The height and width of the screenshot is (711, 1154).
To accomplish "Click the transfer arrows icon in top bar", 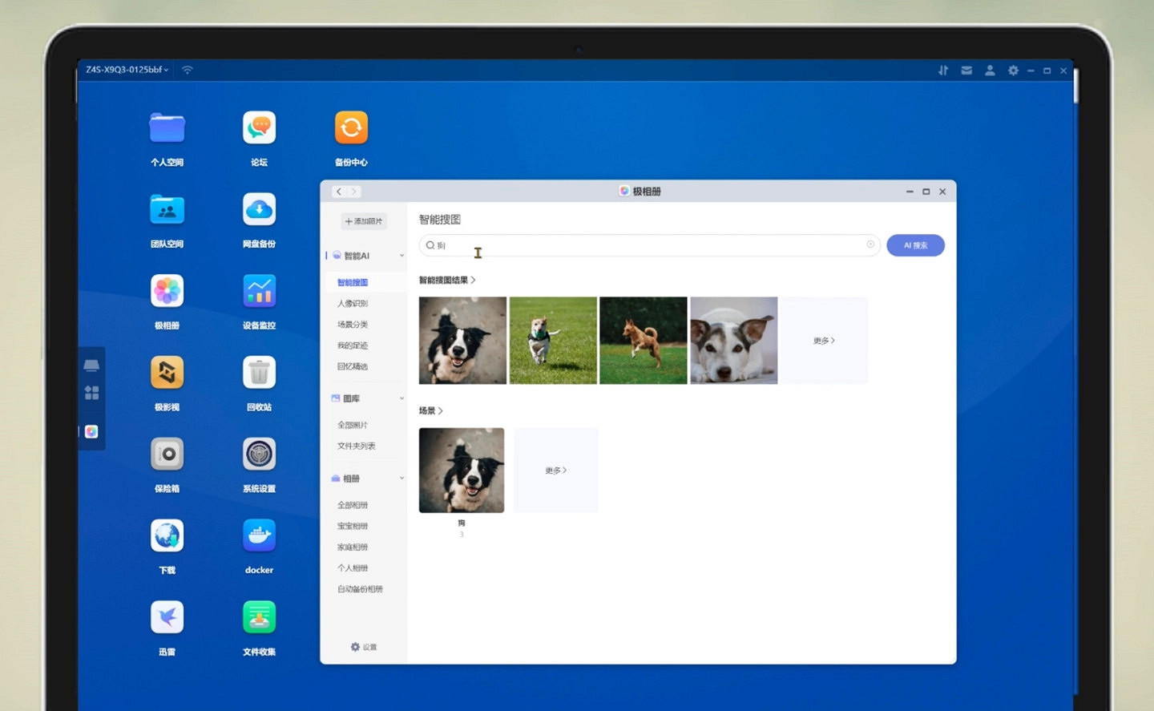I will pos(943,71).
